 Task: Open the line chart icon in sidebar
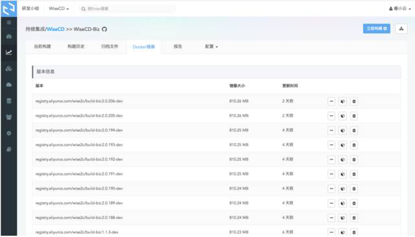pyautogui.click(x=8, y=52)
